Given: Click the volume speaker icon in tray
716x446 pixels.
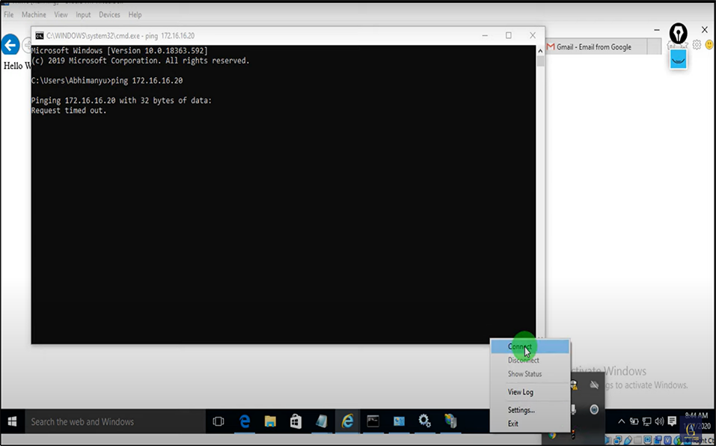Looking at the screenshot, I should [x=659, y=421].
